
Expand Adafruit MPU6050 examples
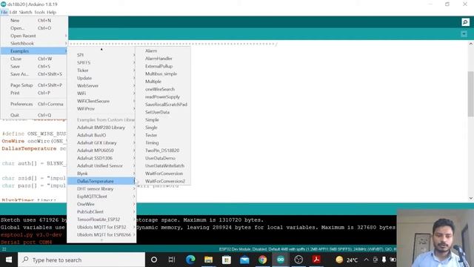point(101,151)
